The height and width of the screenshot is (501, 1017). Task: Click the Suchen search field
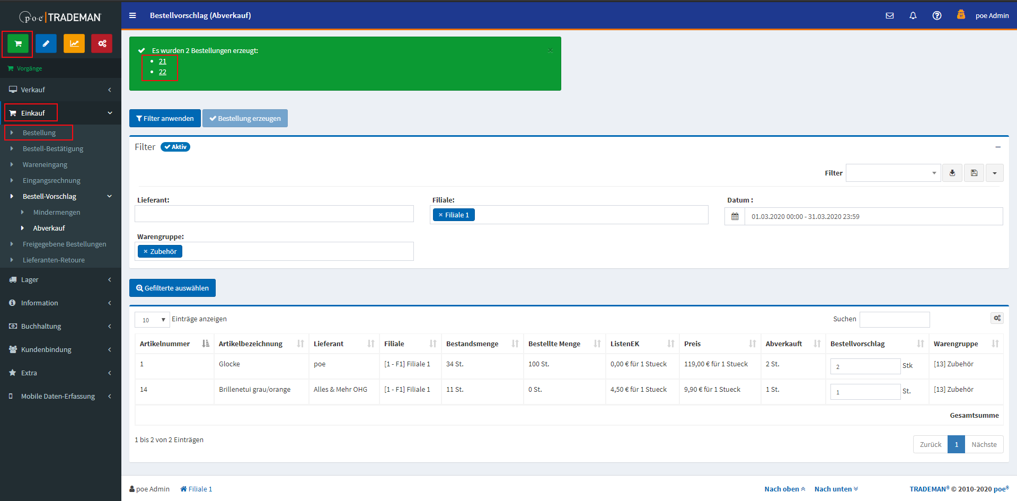point(895,319)
